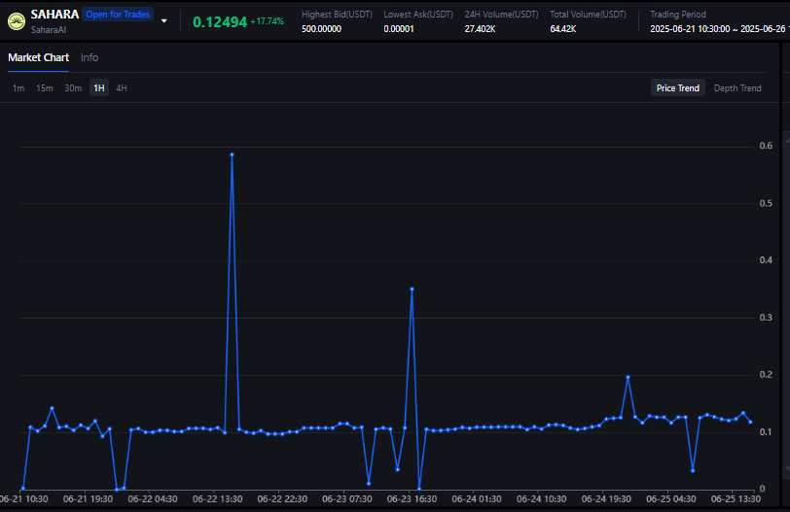Expand the SAHARA token selector dropdown arrow
The width and height of the screenshot is (790, 512).
163,21
